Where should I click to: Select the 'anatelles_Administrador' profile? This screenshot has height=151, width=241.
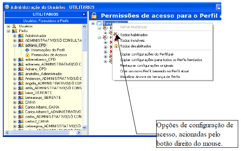point(44,74)
